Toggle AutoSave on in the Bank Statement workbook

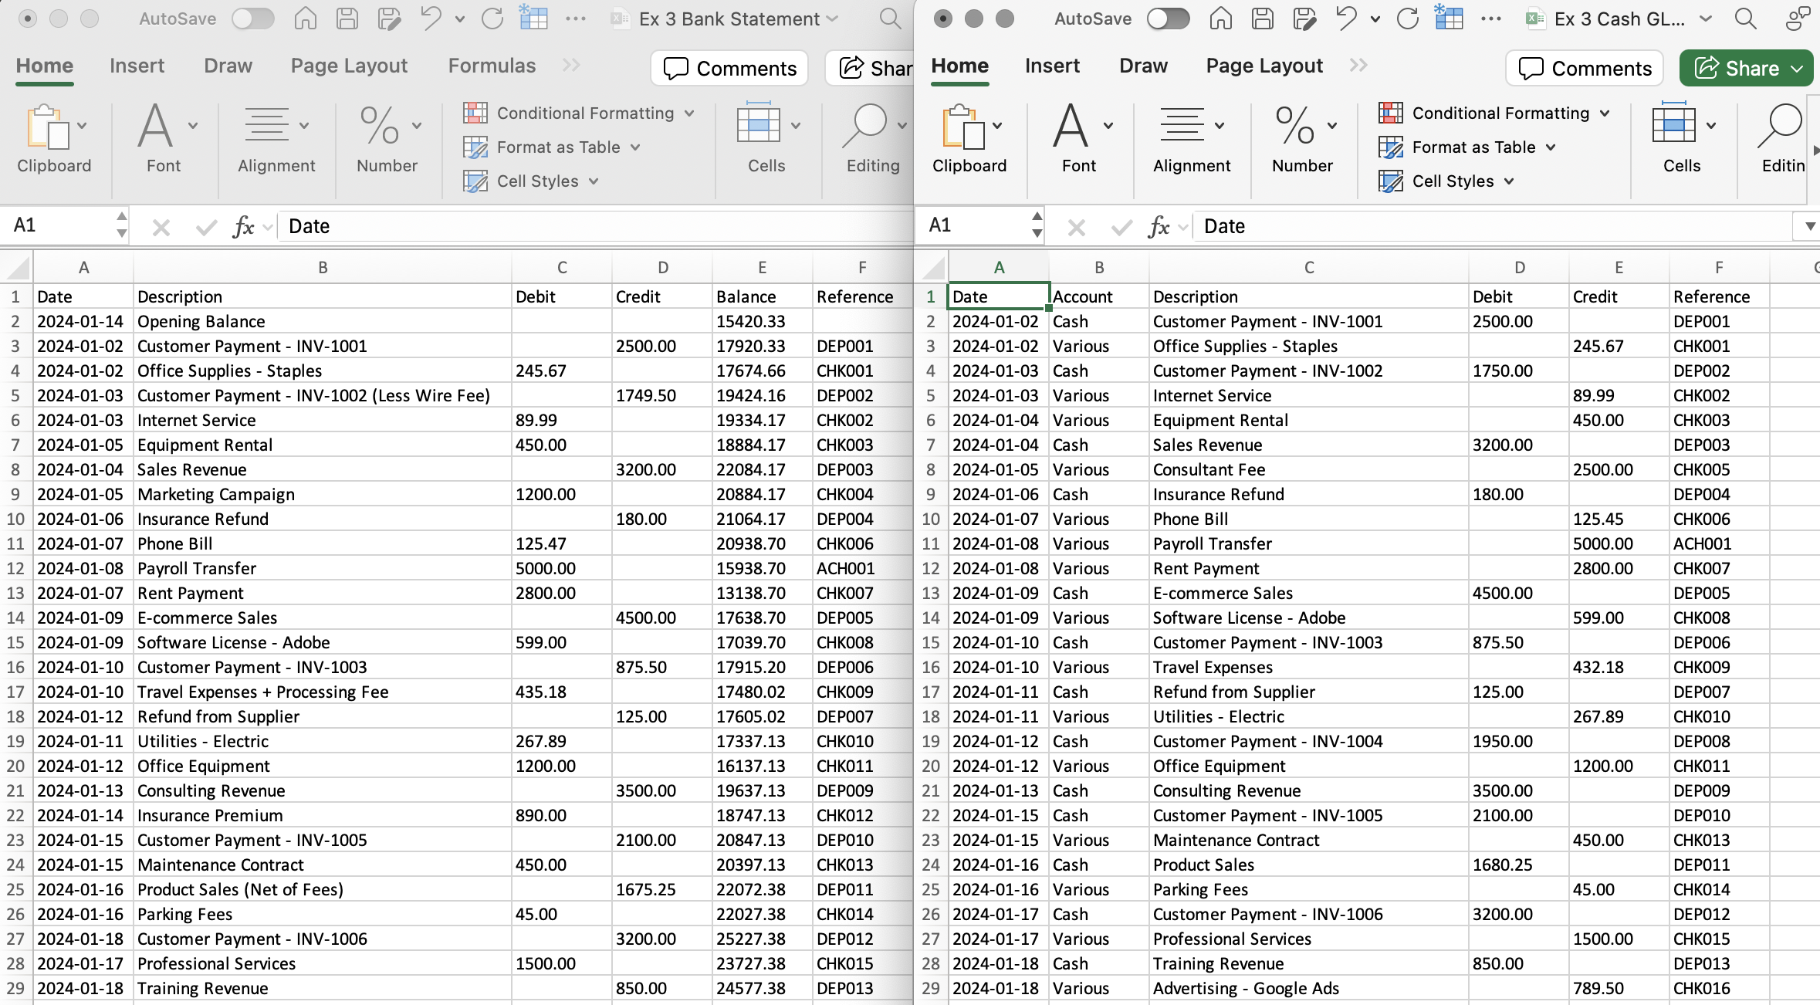coord(252,18)
